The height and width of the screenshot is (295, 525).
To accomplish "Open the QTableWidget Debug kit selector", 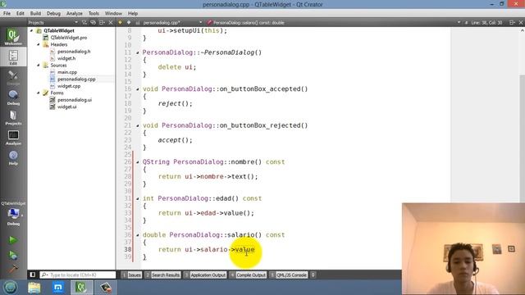I will click(13, 214).
